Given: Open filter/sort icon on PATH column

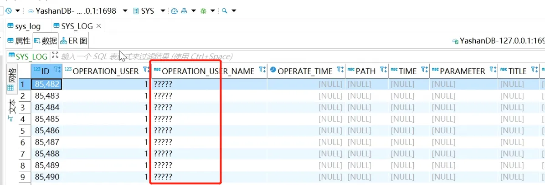Looking at the screenshot, I should tap(383, 70).
